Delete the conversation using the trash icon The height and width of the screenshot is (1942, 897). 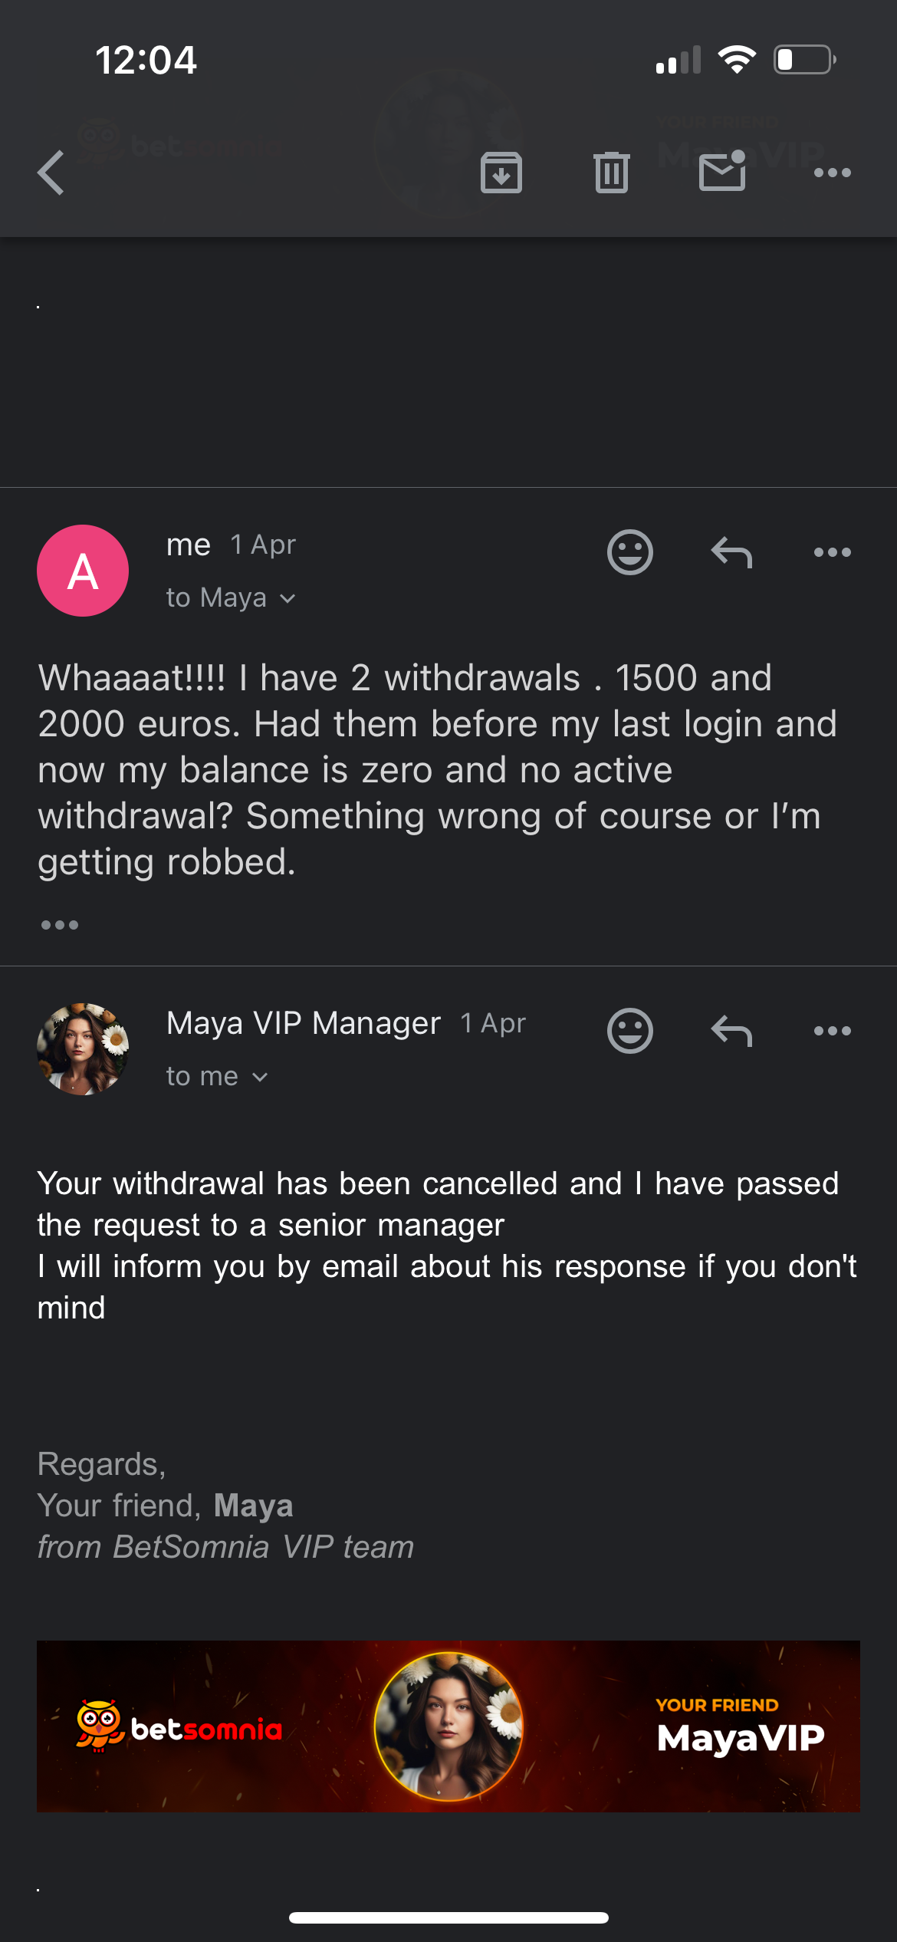611,173
